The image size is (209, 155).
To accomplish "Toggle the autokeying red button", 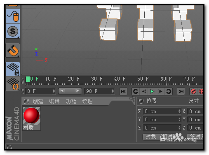I will (x=201, y=91).
